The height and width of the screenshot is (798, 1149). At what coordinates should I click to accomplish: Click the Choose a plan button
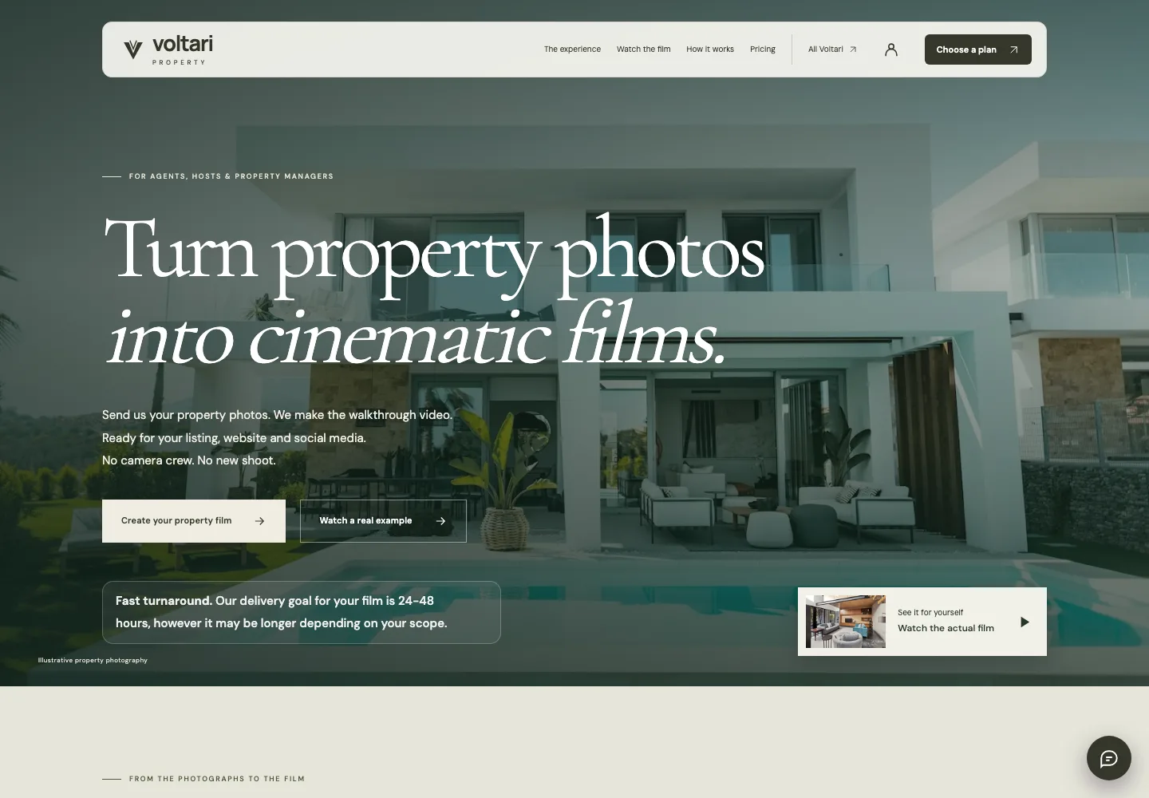click(978, 49)
